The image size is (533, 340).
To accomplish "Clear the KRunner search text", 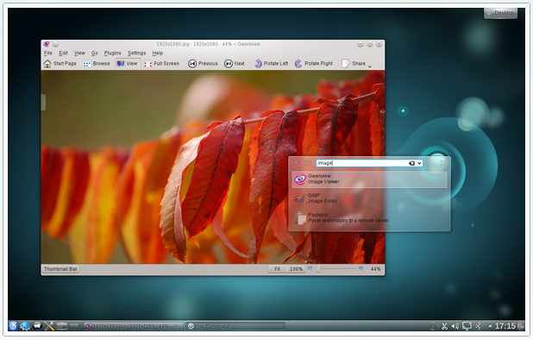I will click(411, 163).
